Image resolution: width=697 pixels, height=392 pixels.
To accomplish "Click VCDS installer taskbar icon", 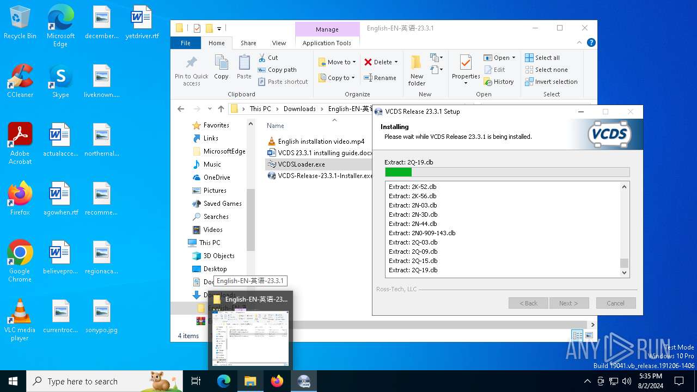I will click(x=304, y=381).
